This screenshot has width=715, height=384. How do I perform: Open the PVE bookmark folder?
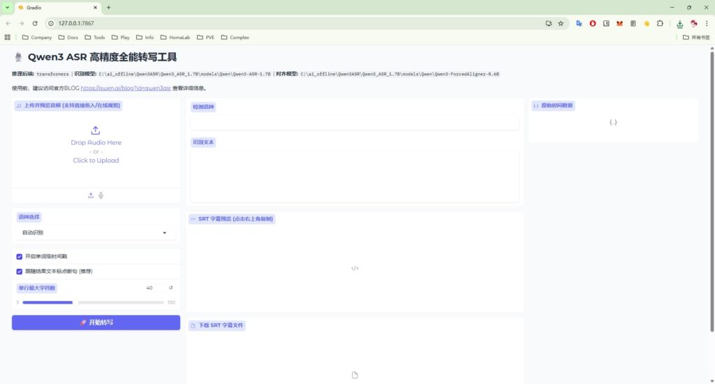coord(206,38)
